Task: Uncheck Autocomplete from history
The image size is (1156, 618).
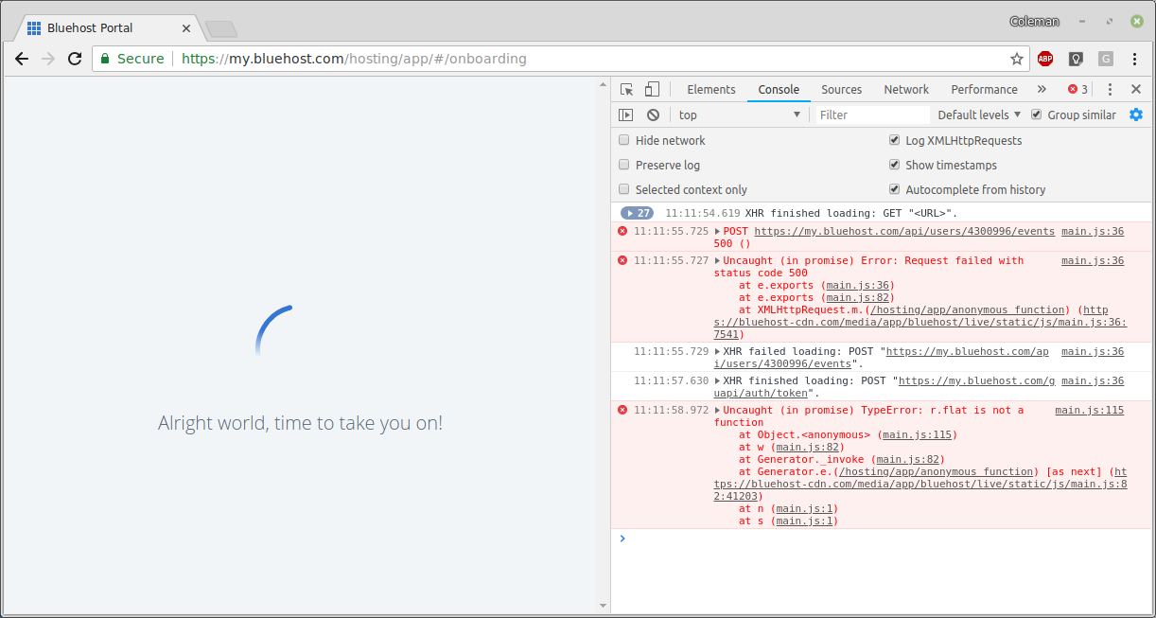Action: click(894, 189)
